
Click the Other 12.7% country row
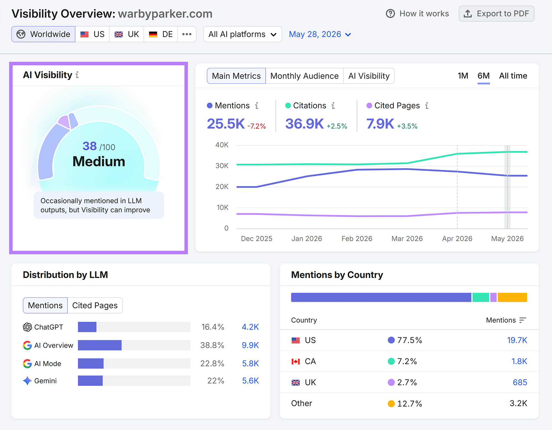(x=409, y=403)
